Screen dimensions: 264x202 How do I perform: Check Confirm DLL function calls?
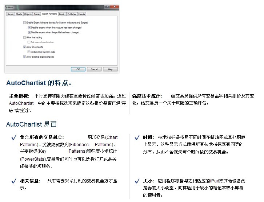click(x=29, y=52)
